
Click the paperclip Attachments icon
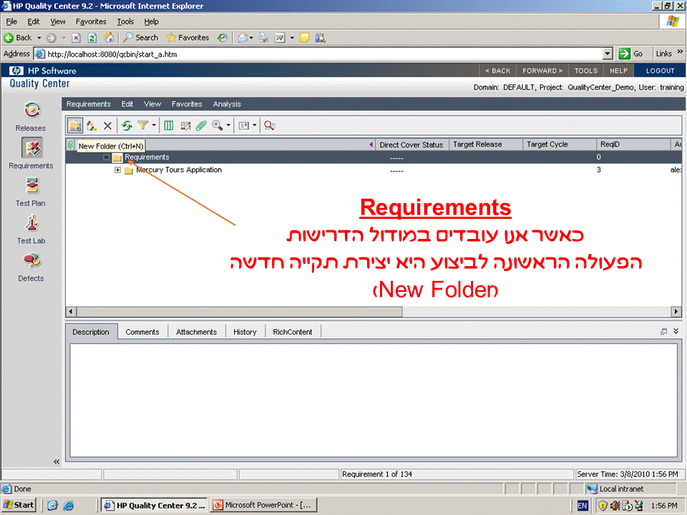tap(201, 126)
